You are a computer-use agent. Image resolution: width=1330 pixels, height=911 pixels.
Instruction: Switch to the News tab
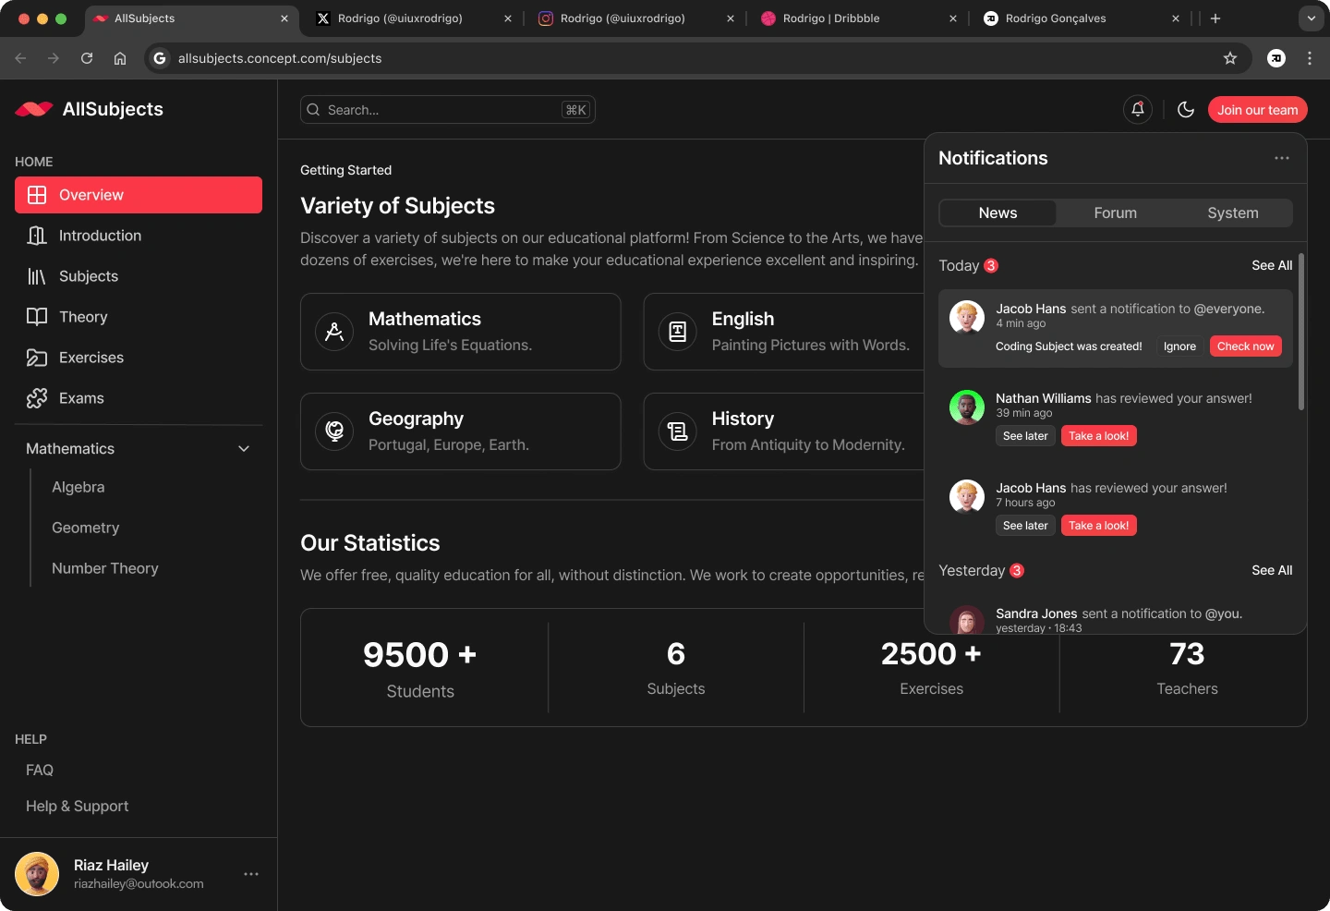[x=997, y=213]
